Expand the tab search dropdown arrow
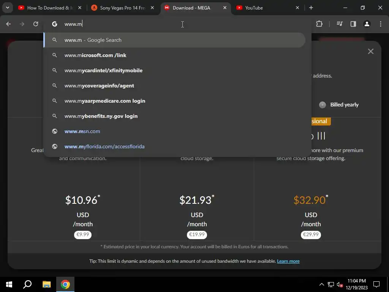Viewport: 389px width, 292px height. pos(8,8)
